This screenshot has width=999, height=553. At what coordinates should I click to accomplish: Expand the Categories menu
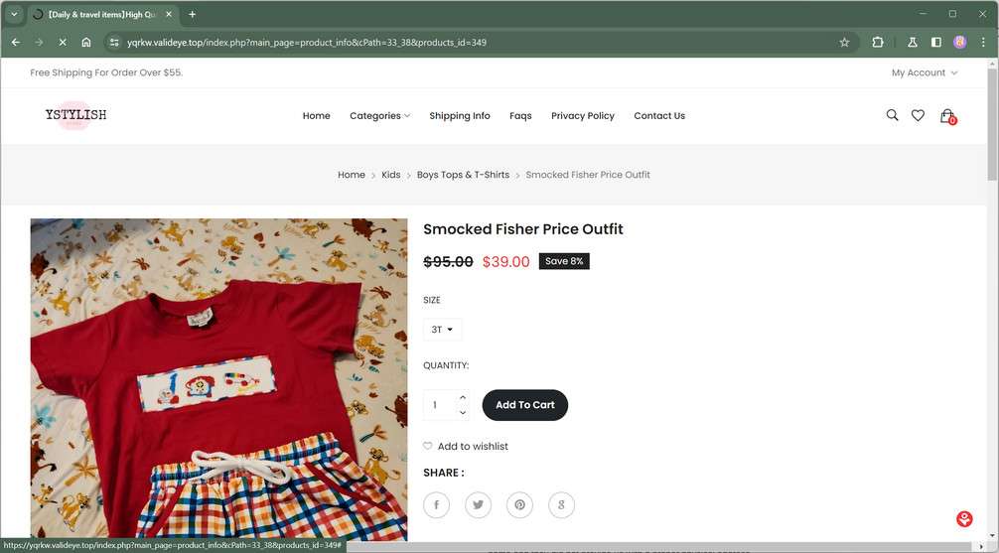click(x=379, y=116)
